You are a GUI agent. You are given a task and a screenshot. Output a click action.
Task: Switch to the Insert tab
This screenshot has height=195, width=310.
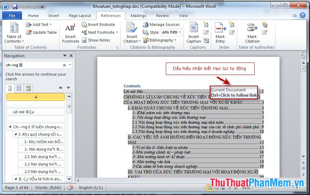54,16
